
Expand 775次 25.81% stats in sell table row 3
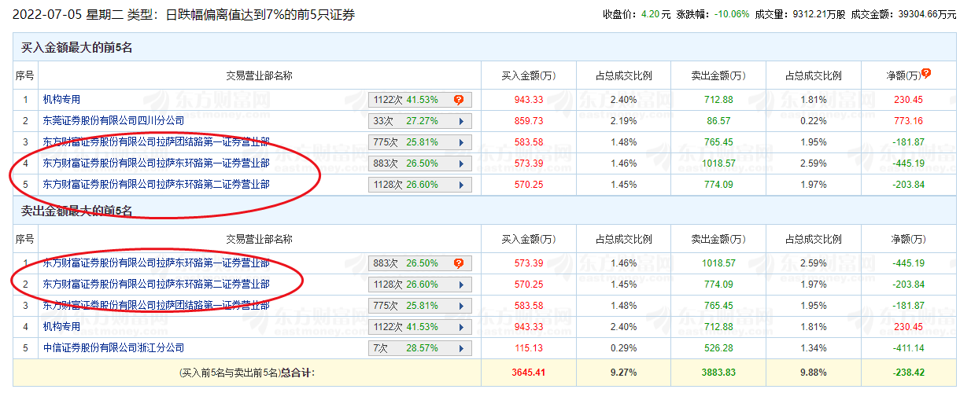(x=460, y=306)
